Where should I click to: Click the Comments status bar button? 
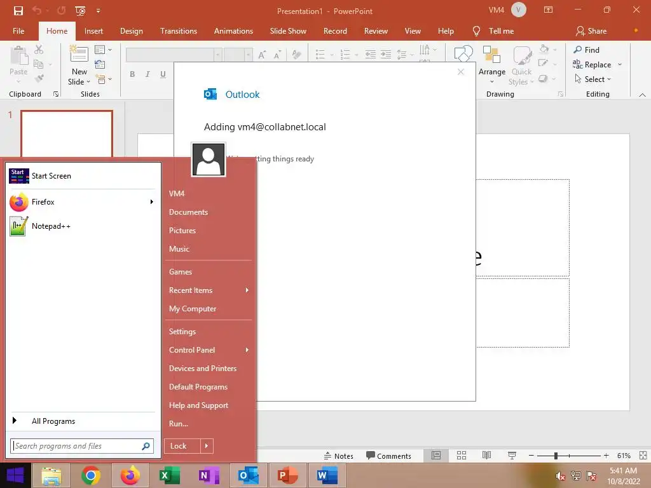point(388,456)
